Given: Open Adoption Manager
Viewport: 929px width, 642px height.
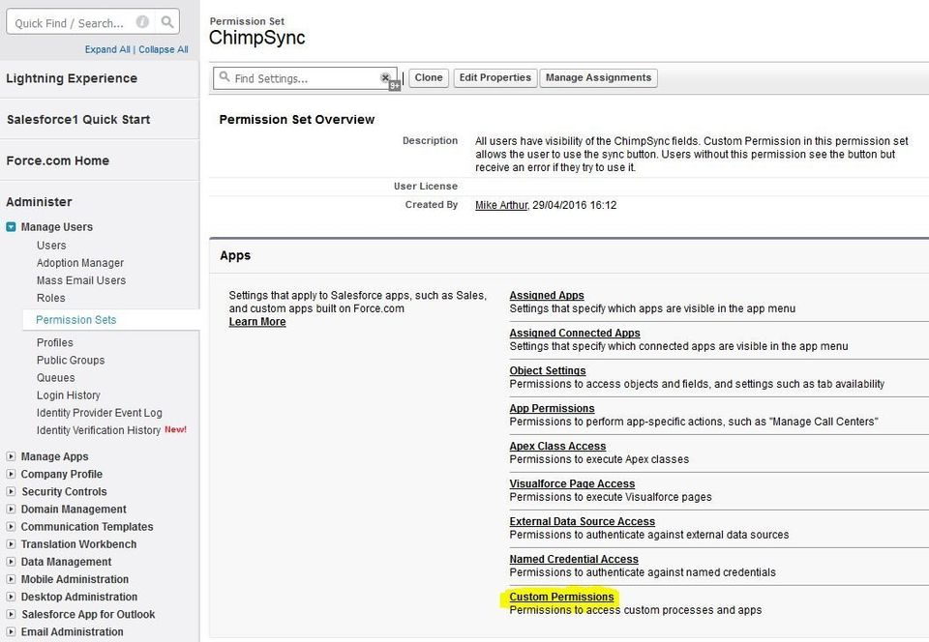Looking at the screenshot, I should (x=80, y=263).
